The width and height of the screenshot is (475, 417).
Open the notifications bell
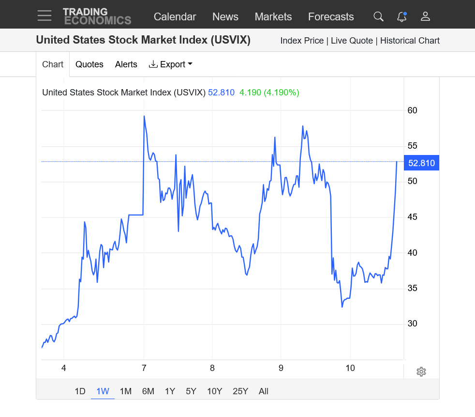click(x=401, y=16)
